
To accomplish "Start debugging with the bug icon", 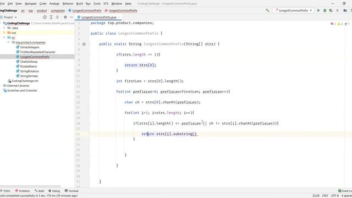I will point(324,10).
